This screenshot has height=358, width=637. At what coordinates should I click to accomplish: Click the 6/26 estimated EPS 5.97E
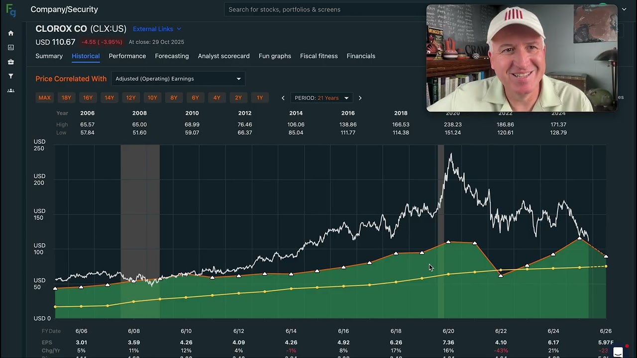606,343
